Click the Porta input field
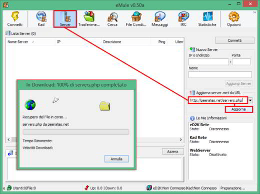The width and height of the screenshot is (260, 194). 241,62
